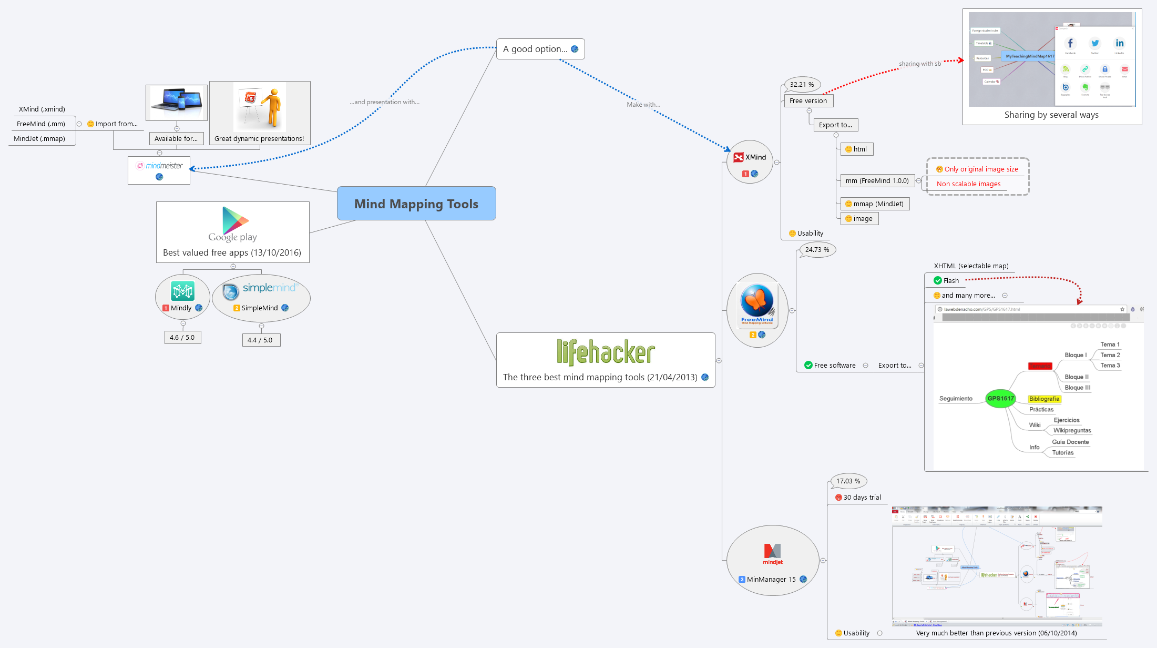This screenshot has width=1157, height=648.
Task: Click the Facebook icon in the sharing screenshot
Action: pos(1070,44)
